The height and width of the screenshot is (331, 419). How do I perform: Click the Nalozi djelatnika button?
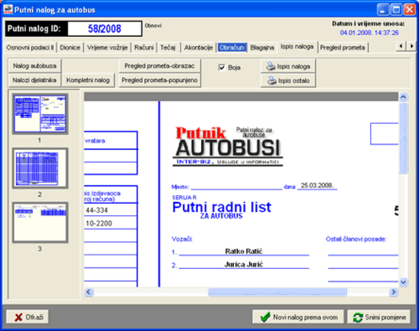[x=34, y=80]
